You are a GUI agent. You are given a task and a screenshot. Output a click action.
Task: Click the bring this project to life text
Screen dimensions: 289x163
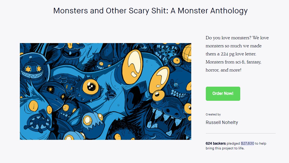pyautogui.click(x=225, y=148)
